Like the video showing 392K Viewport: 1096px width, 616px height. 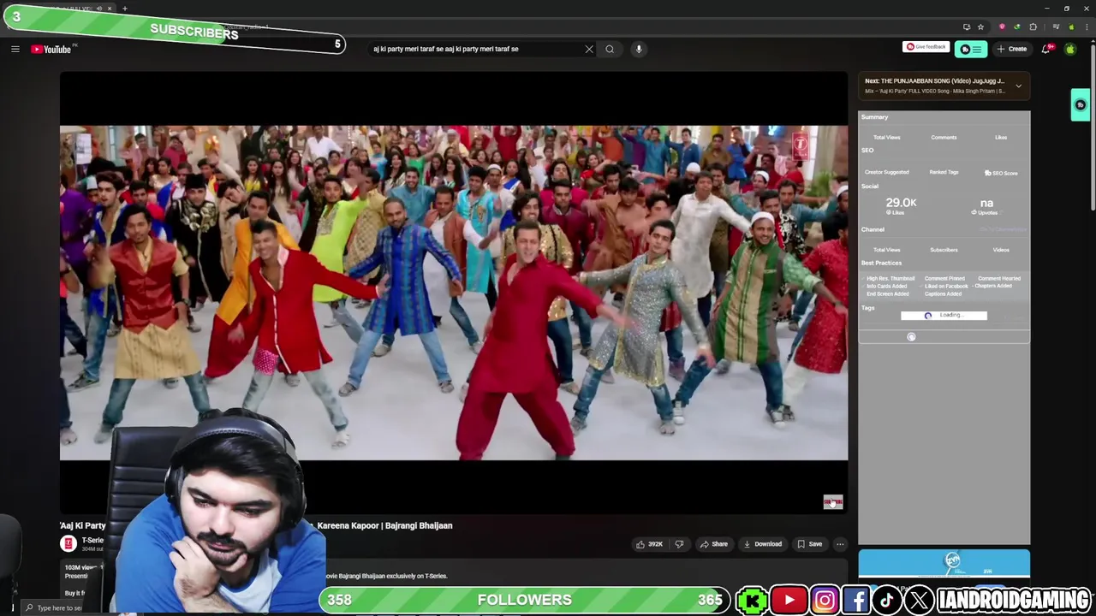[649, 544]
